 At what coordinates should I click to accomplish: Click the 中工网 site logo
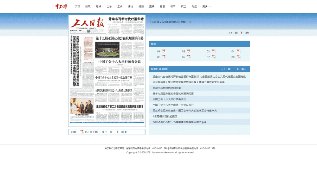[x=61, y=6]
